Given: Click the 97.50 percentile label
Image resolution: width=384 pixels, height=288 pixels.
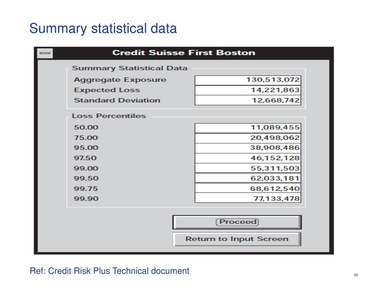Looking at the screenshot, I should [85, 158].
